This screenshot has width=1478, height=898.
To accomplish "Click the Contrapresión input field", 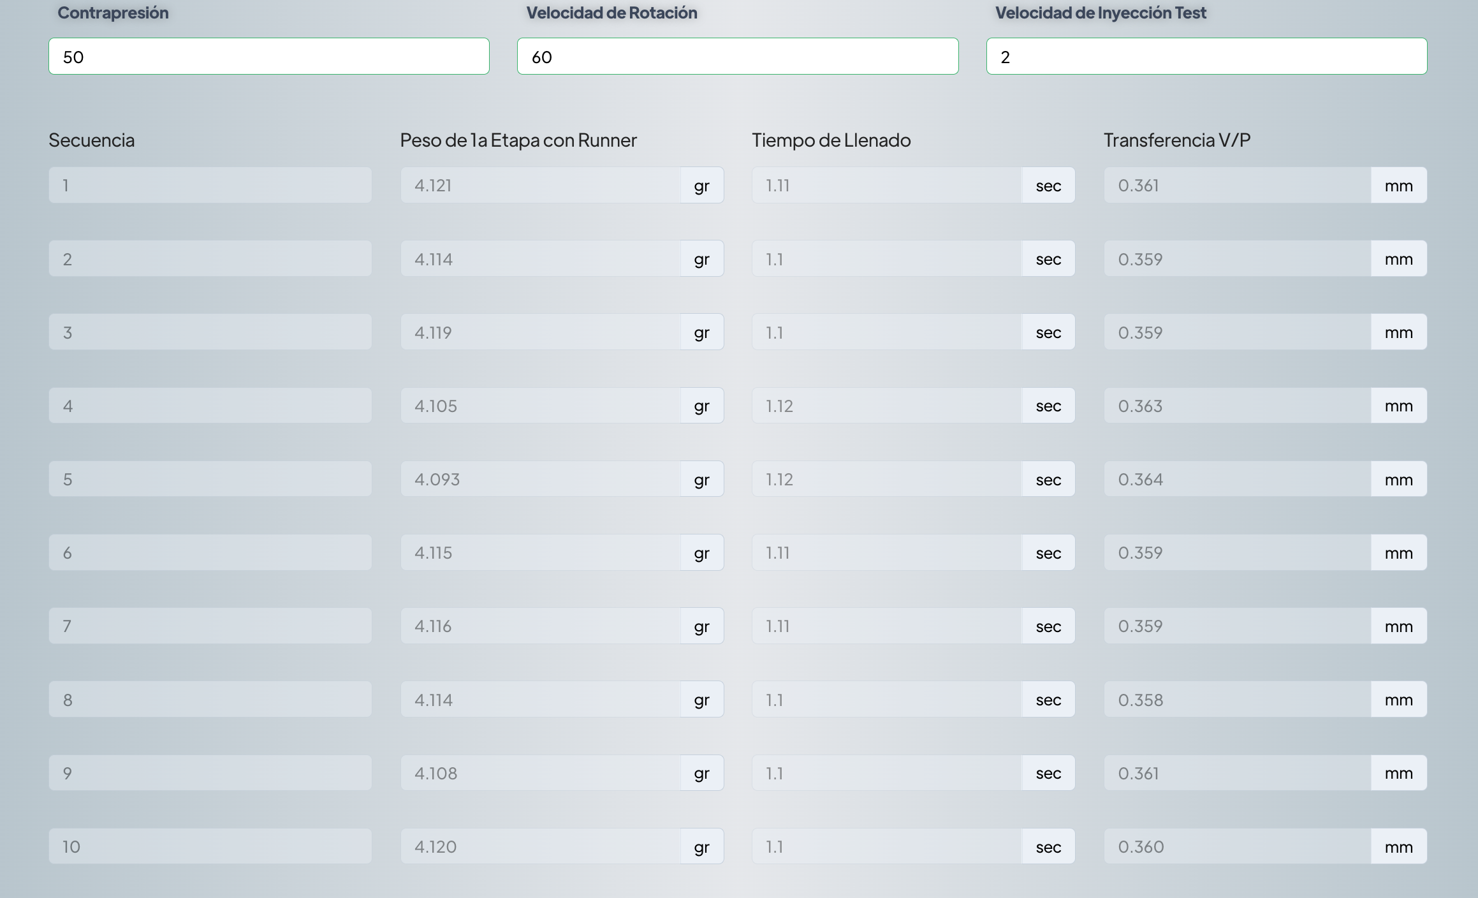I will click(268, 57).
